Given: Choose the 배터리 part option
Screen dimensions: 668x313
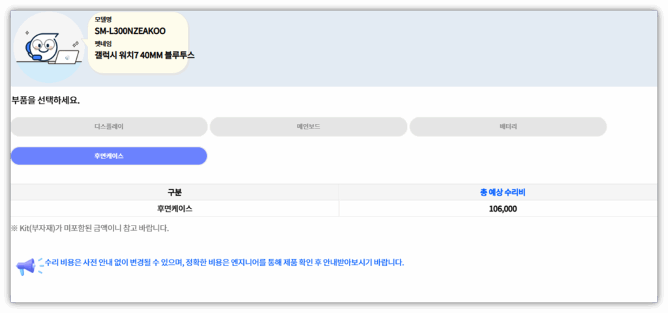Looking at the screenshot, I should [508, 127].
